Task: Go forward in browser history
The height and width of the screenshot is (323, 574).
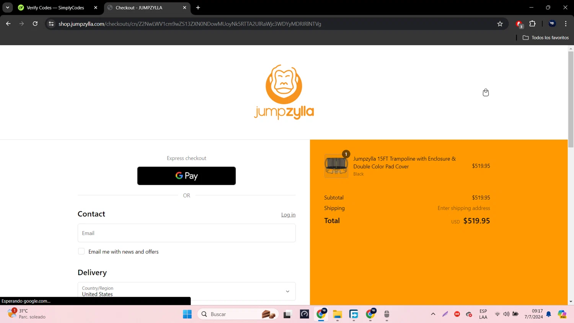Action: pyautogui.click(x=21, y=24)
